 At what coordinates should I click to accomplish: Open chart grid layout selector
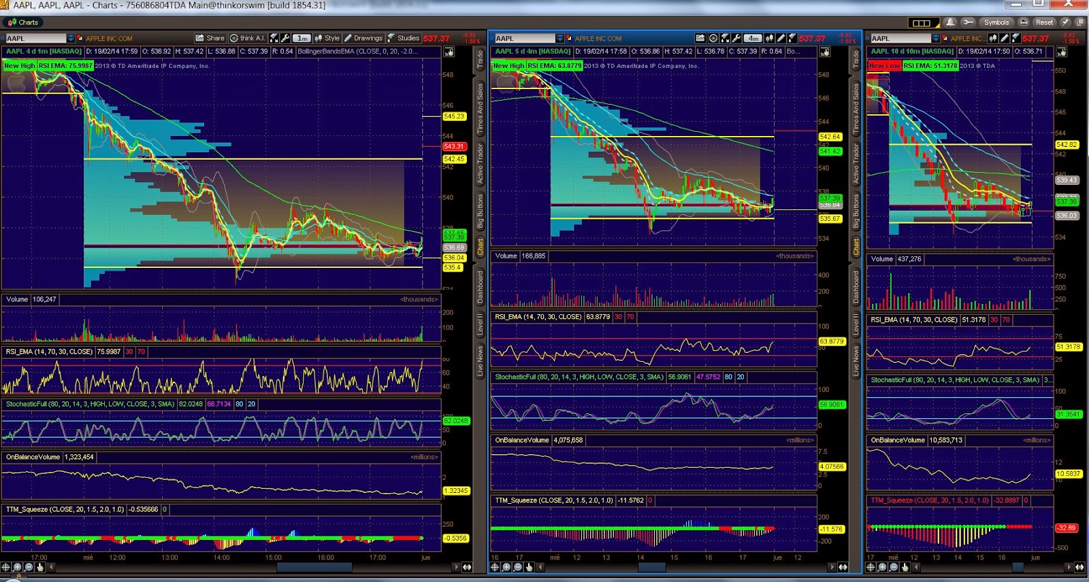[x=924, y=22]
